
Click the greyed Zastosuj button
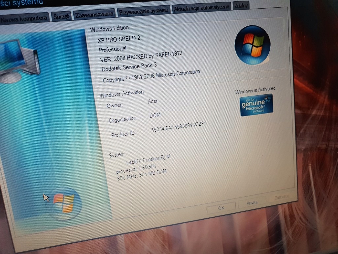(281, 197)
